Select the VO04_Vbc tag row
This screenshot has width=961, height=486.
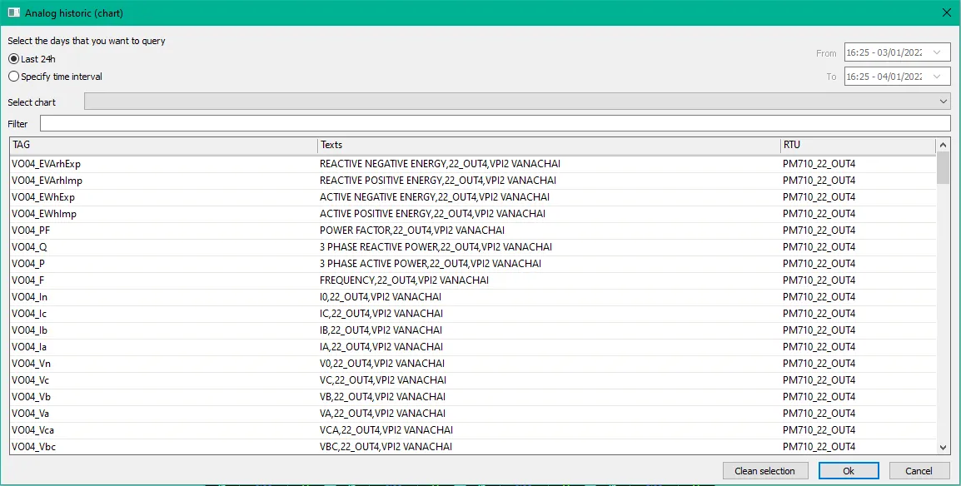(473, 446)
